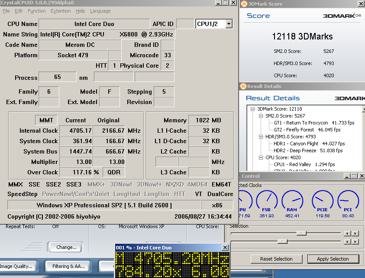Screen dimensions: 365x278
Task: Click the Code Name field Merom DC
Action: (80, 45)
